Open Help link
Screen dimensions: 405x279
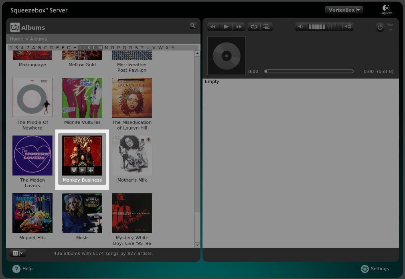(x=22, y=269)
